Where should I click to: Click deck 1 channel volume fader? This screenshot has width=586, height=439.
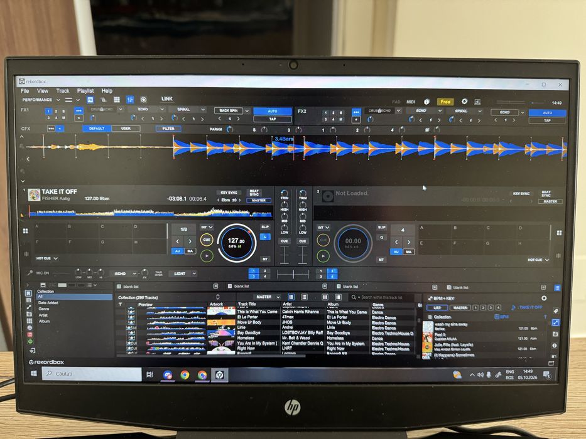285,255
